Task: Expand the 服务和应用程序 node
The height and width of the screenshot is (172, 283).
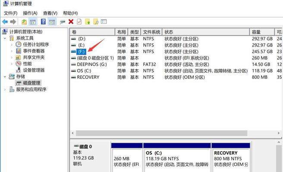Action: 5,89
